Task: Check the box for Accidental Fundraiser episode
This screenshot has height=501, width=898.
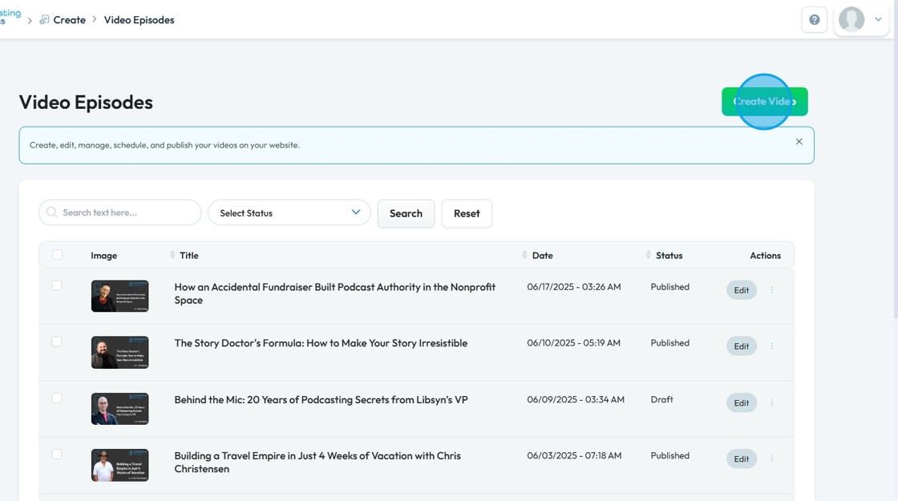Action: click(57, 285)
